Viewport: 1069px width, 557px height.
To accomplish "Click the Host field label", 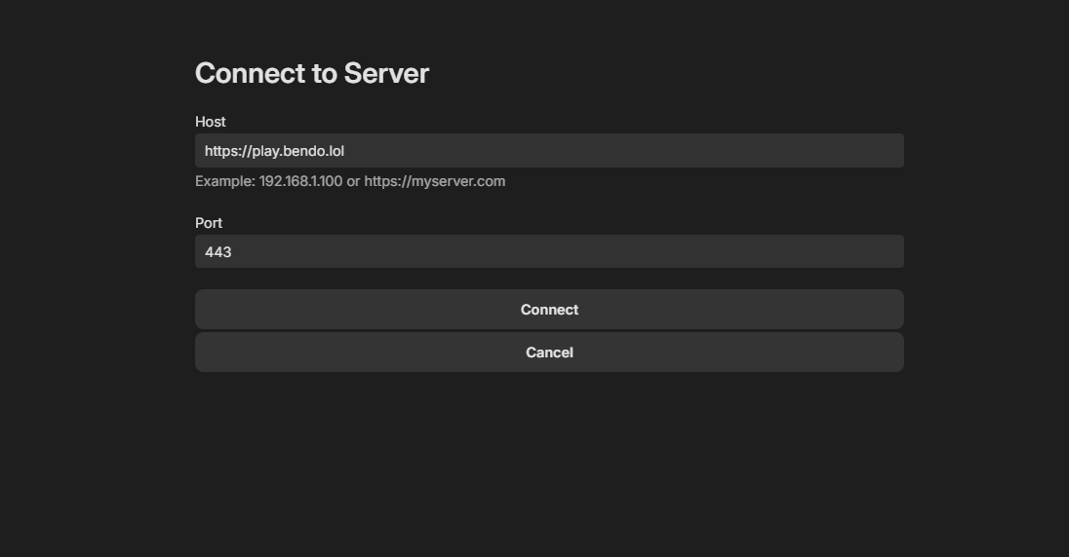I will [x=210, y=122].
